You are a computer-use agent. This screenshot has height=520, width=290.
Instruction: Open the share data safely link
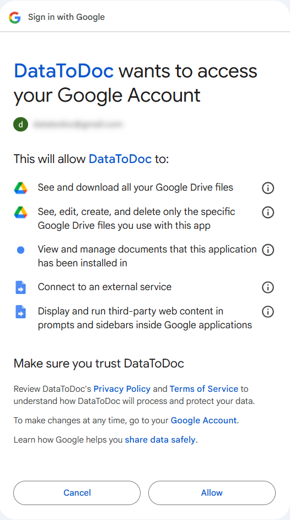(x=160, y=440)
